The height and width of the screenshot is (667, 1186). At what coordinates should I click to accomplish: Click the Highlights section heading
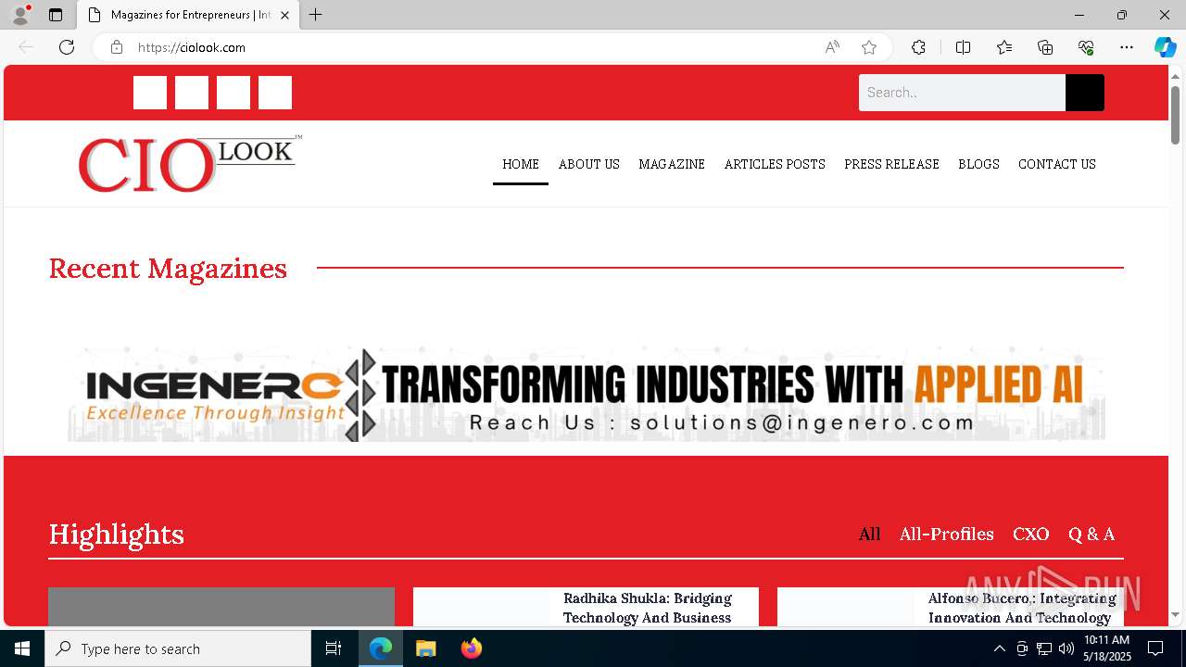117,535
